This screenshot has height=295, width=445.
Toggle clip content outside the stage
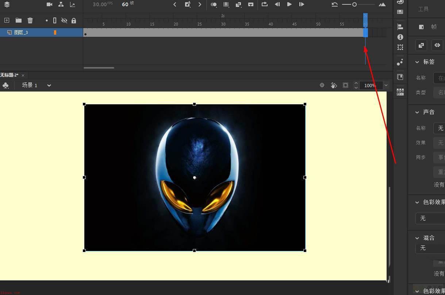(345, 85)
